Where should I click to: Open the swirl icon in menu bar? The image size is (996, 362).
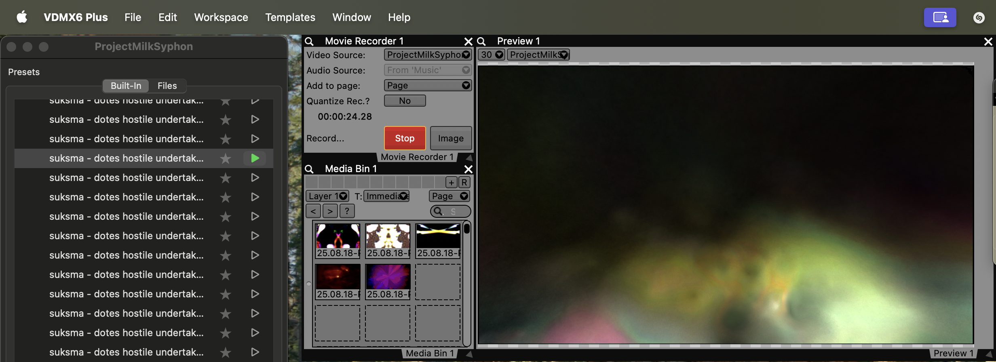pos(979,17)
